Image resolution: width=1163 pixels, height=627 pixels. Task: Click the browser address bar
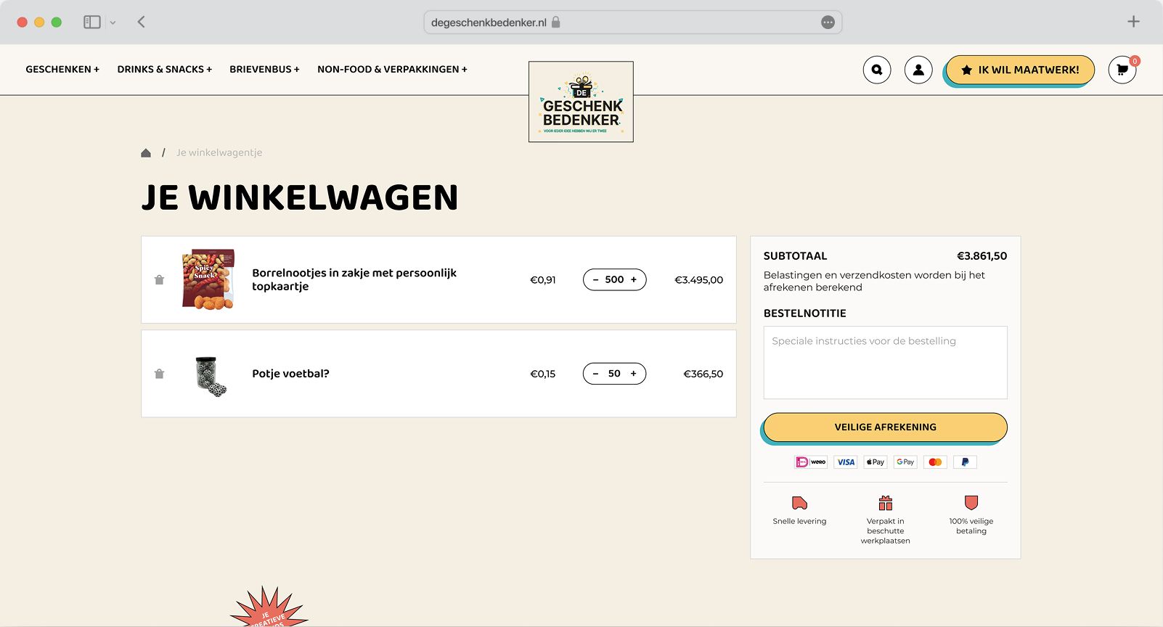coord(633,22)
